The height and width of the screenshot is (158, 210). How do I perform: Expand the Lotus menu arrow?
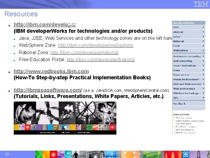203,36
